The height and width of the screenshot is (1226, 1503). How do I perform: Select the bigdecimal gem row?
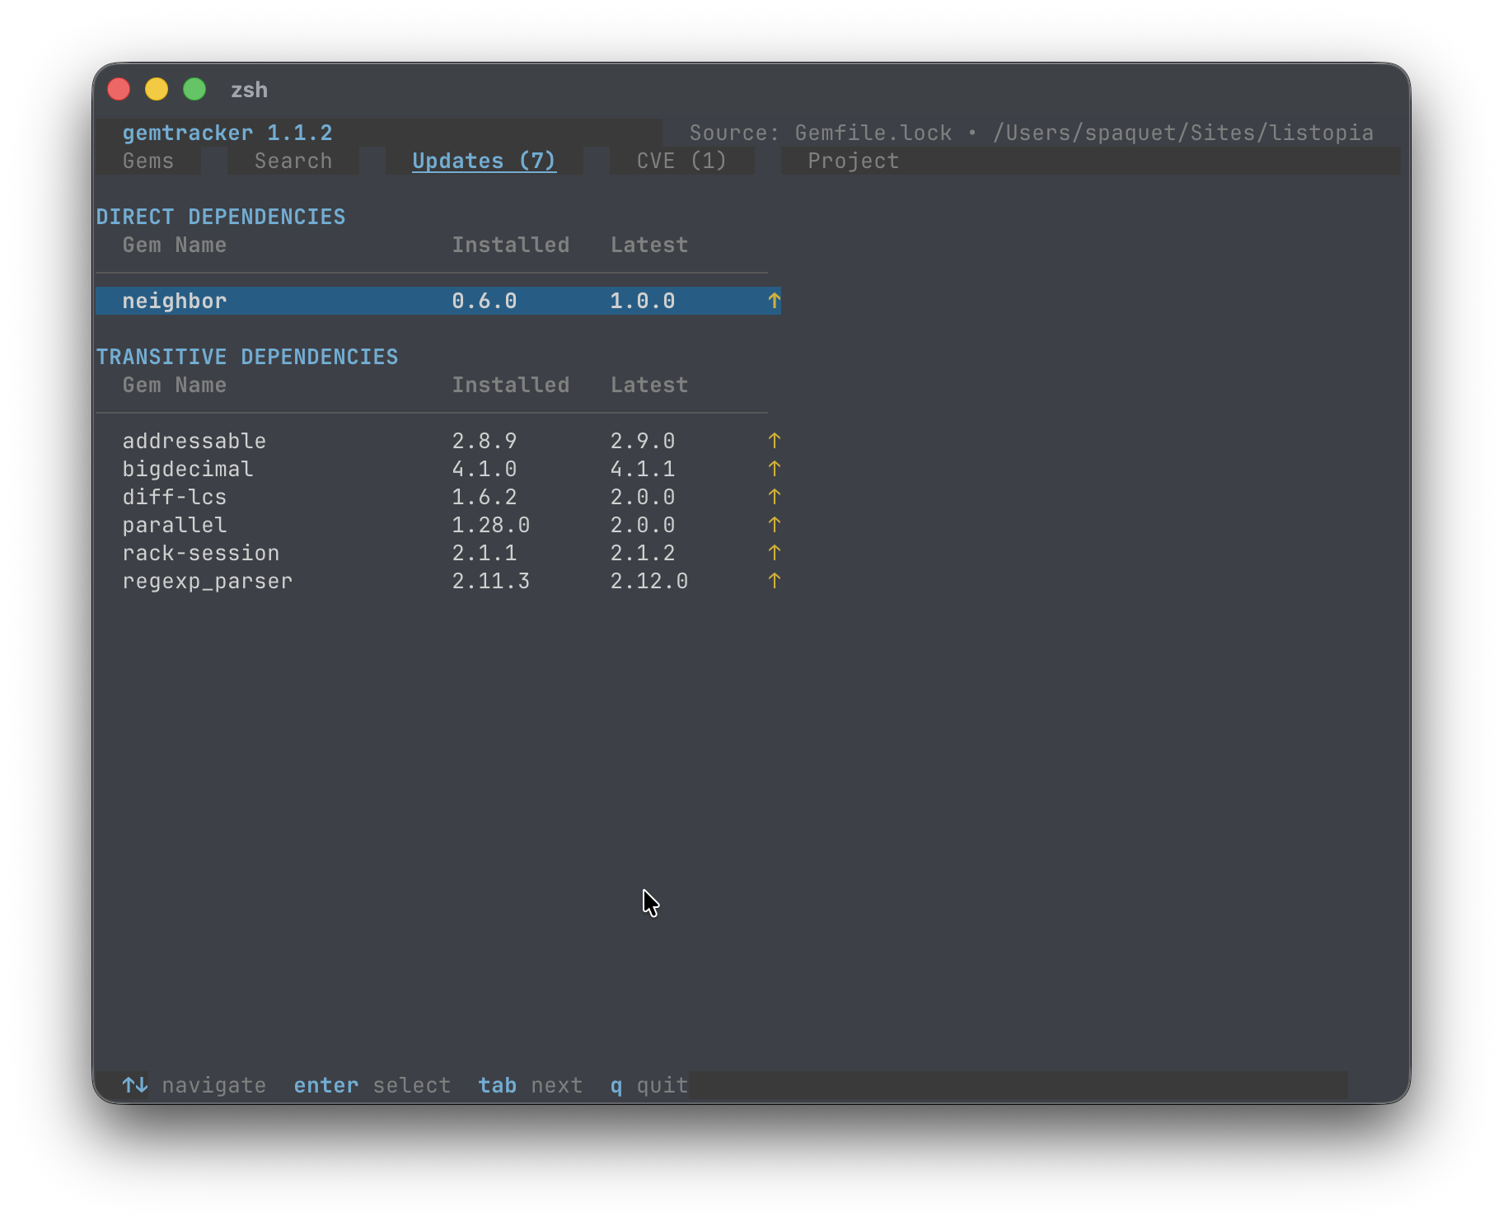[438, 469]
